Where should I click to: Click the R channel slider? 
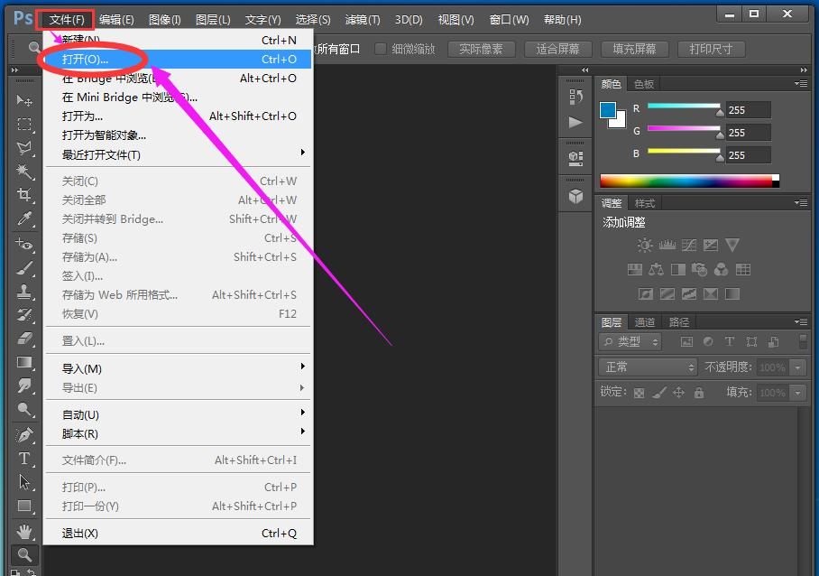pyautogui.click(x=685, y=107)
